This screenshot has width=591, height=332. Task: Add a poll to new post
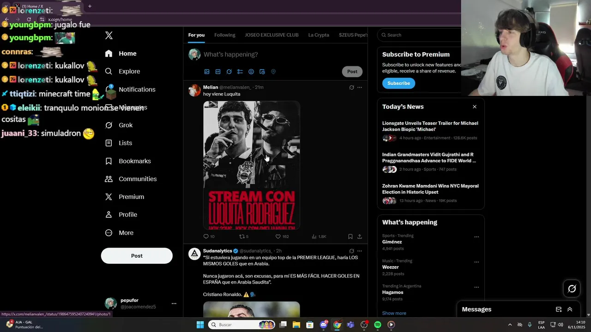tap(240, 72)
